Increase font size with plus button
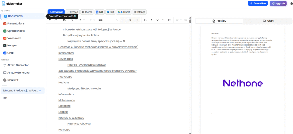 pos(137,20)
